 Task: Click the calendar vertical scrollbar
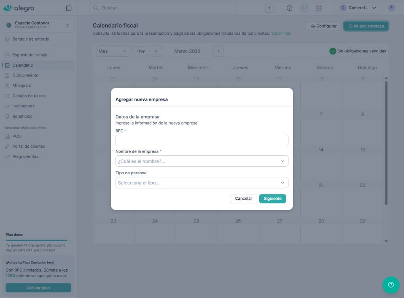(x=386, y=142)
